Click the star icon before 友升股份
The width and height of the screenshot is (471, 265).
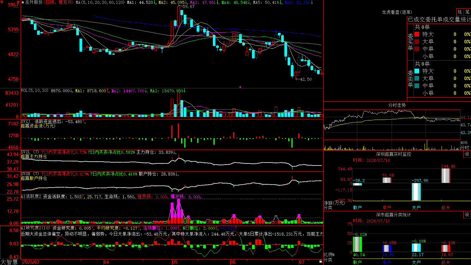tap(23, 2)
